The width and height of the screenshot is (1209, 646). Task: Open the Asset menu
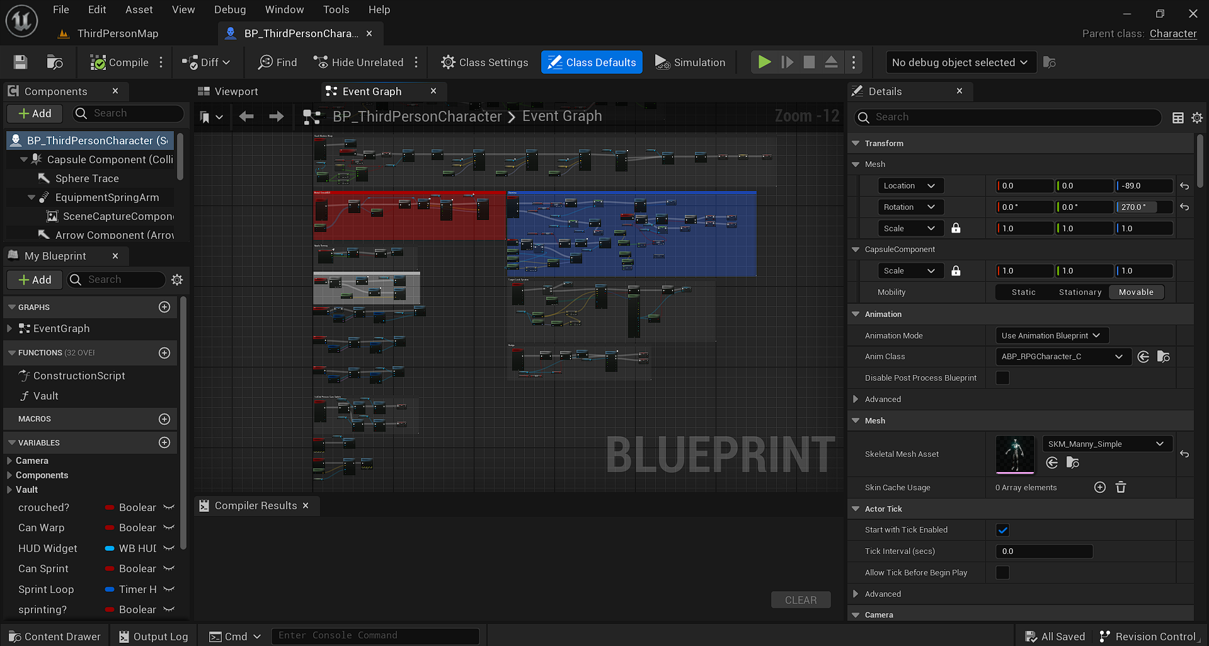pyautogui.click(x=139, y=9)
